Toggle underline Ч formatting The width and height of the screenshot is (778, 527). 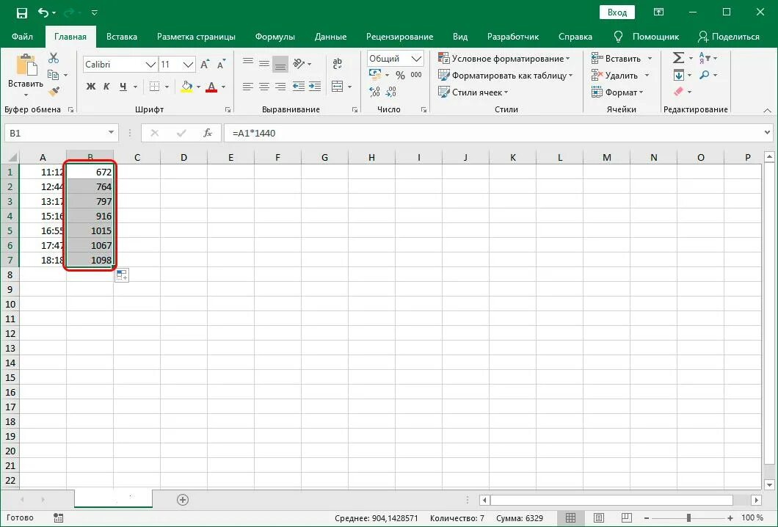(123, 87)
